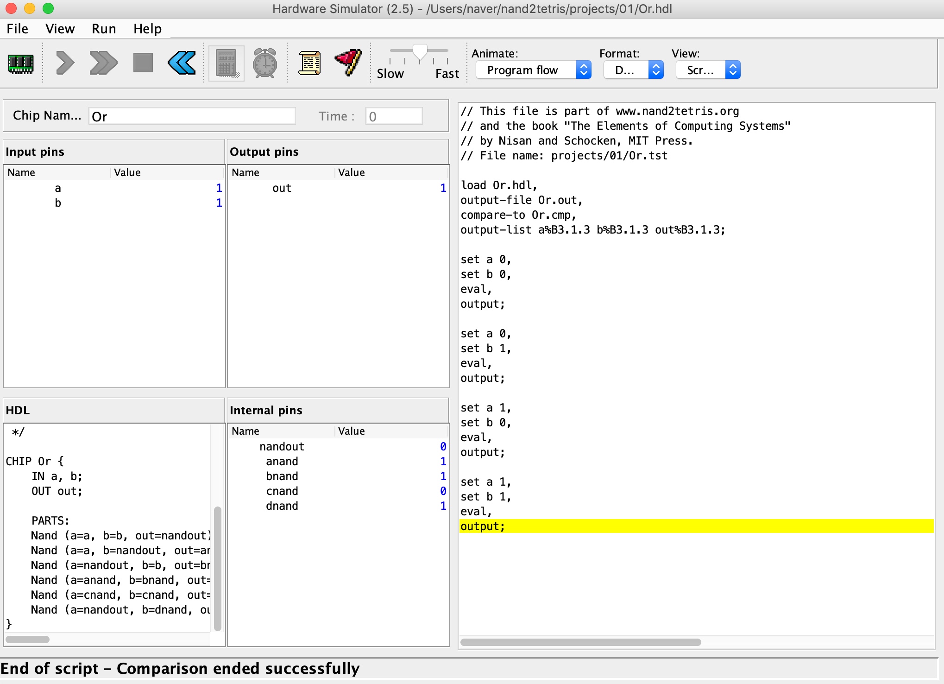The width and height of the screenshot is (944, 684).
Task: Click the output-list script line
Action: 593,230
